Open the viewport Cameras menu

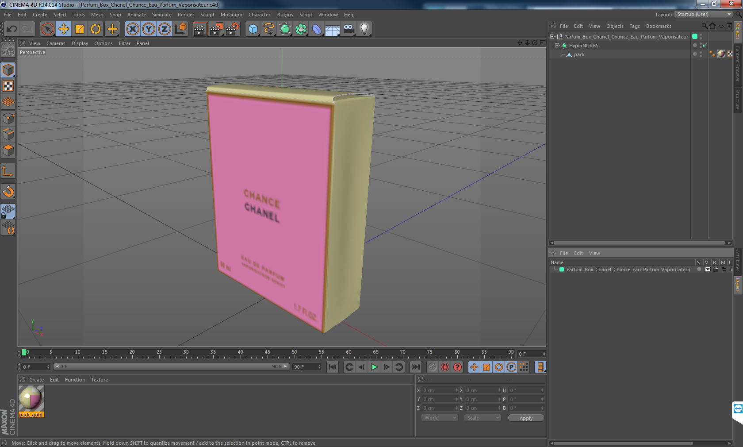[x=56, y=43]
